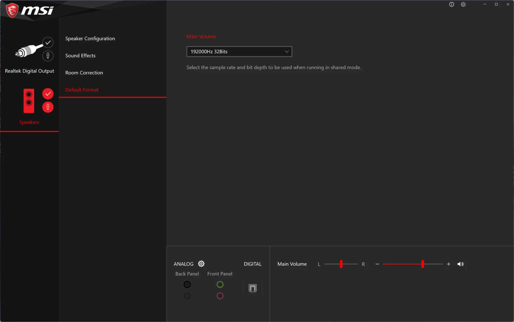Click the dim lower Back Panel jack

click(187, 296)
